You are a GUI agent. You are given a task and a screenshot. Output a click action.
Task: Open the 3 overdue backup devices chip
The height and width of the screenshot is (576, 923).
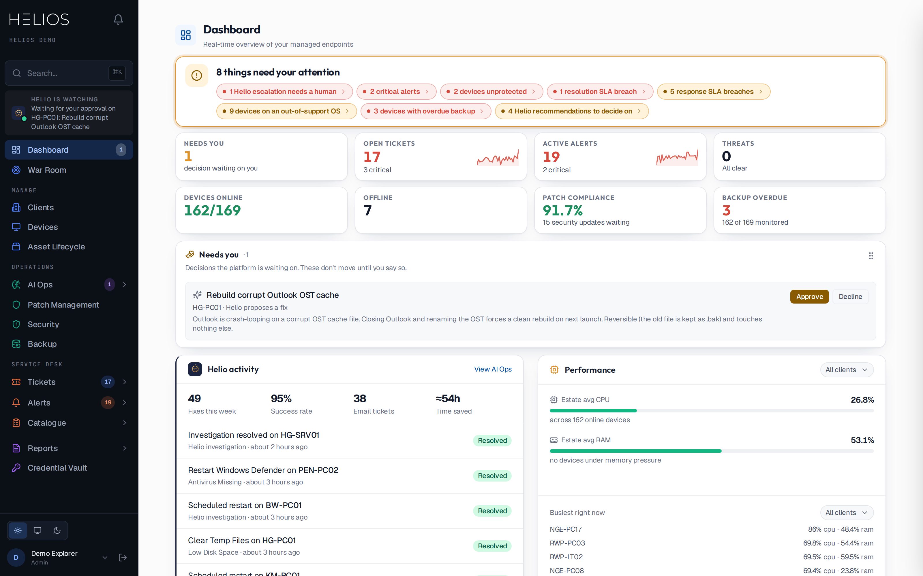click(x=426, y=111)
